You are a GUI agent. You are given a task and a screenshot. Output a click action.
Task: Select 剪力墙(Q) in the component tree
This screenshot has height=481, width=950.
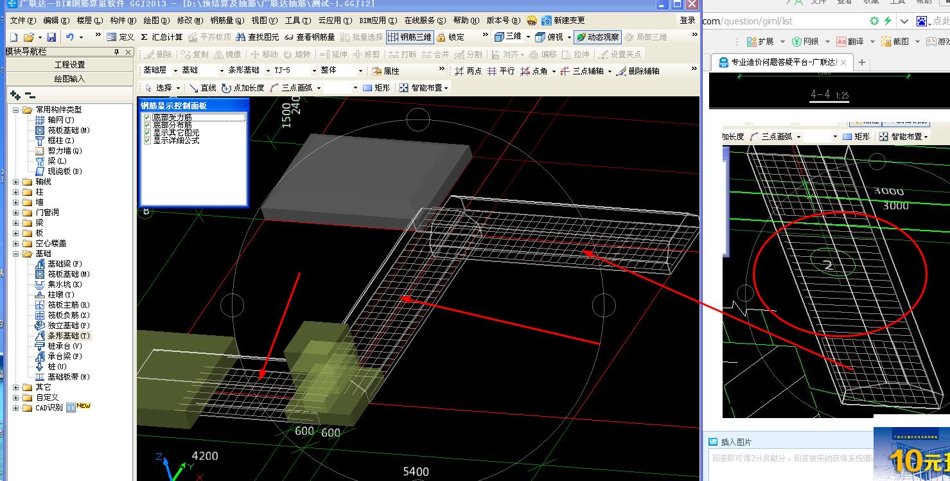coord(59,151)
